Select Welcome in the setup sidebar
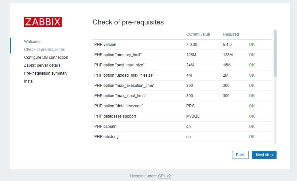Screen dimensions: 297x181 tap(32, 42)
